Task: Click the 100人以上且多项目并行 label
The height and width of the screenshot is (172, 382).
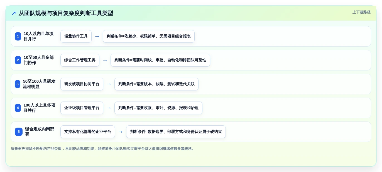Action: (39, 108)
